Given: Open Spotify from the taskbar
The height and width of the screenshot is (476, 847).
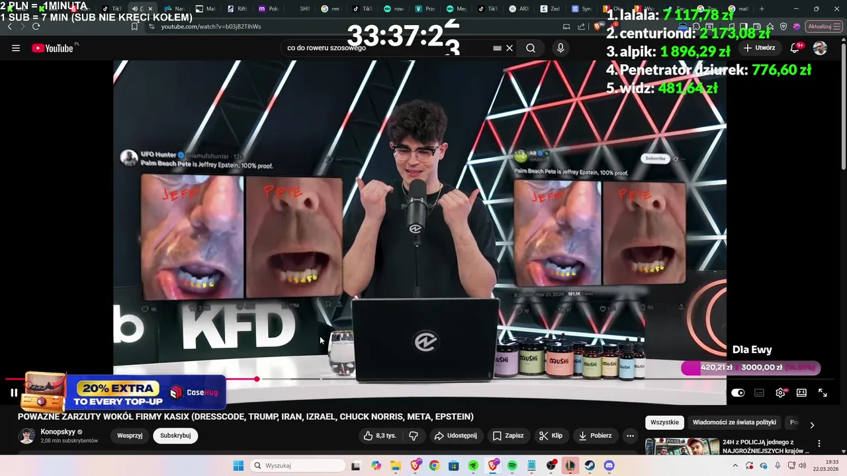Looking at the screenshot, I should click(x=512, y=465).
